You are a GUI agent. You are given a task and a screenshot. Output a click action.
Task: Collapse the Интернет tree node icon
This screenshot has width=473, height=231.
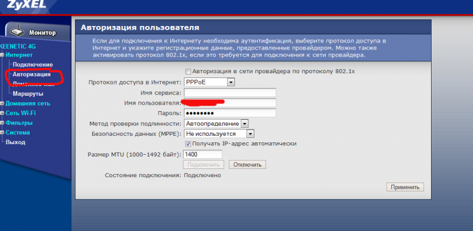[2, 55]
